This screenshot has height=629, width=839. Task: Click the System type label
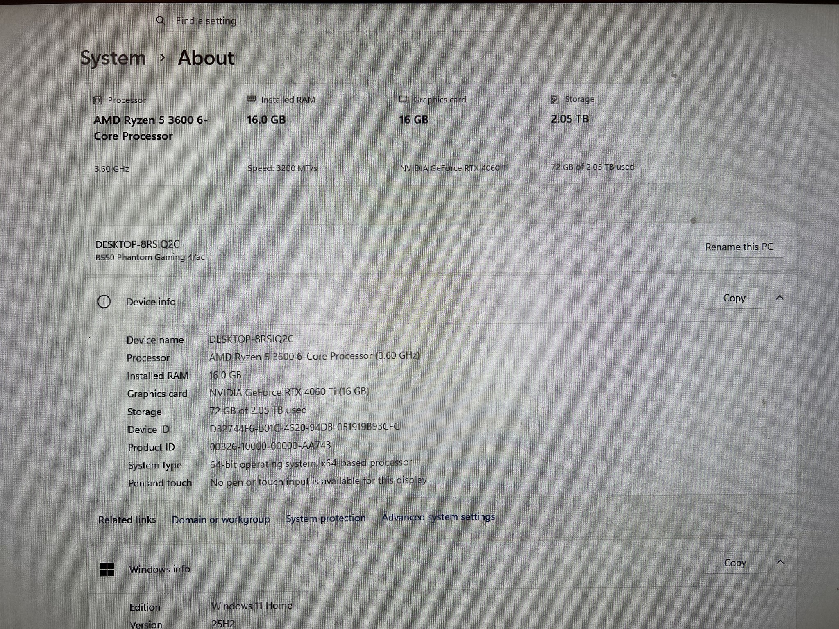[x=155, y=466]
